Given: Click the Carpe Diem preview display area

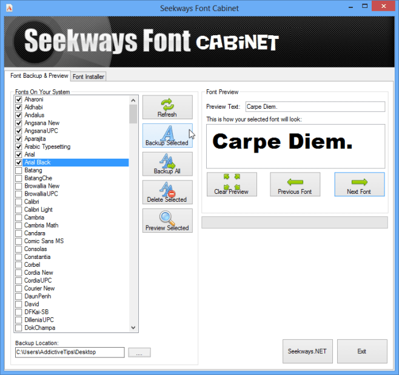Looking at the screenshot, I should (x=295, y=146).
